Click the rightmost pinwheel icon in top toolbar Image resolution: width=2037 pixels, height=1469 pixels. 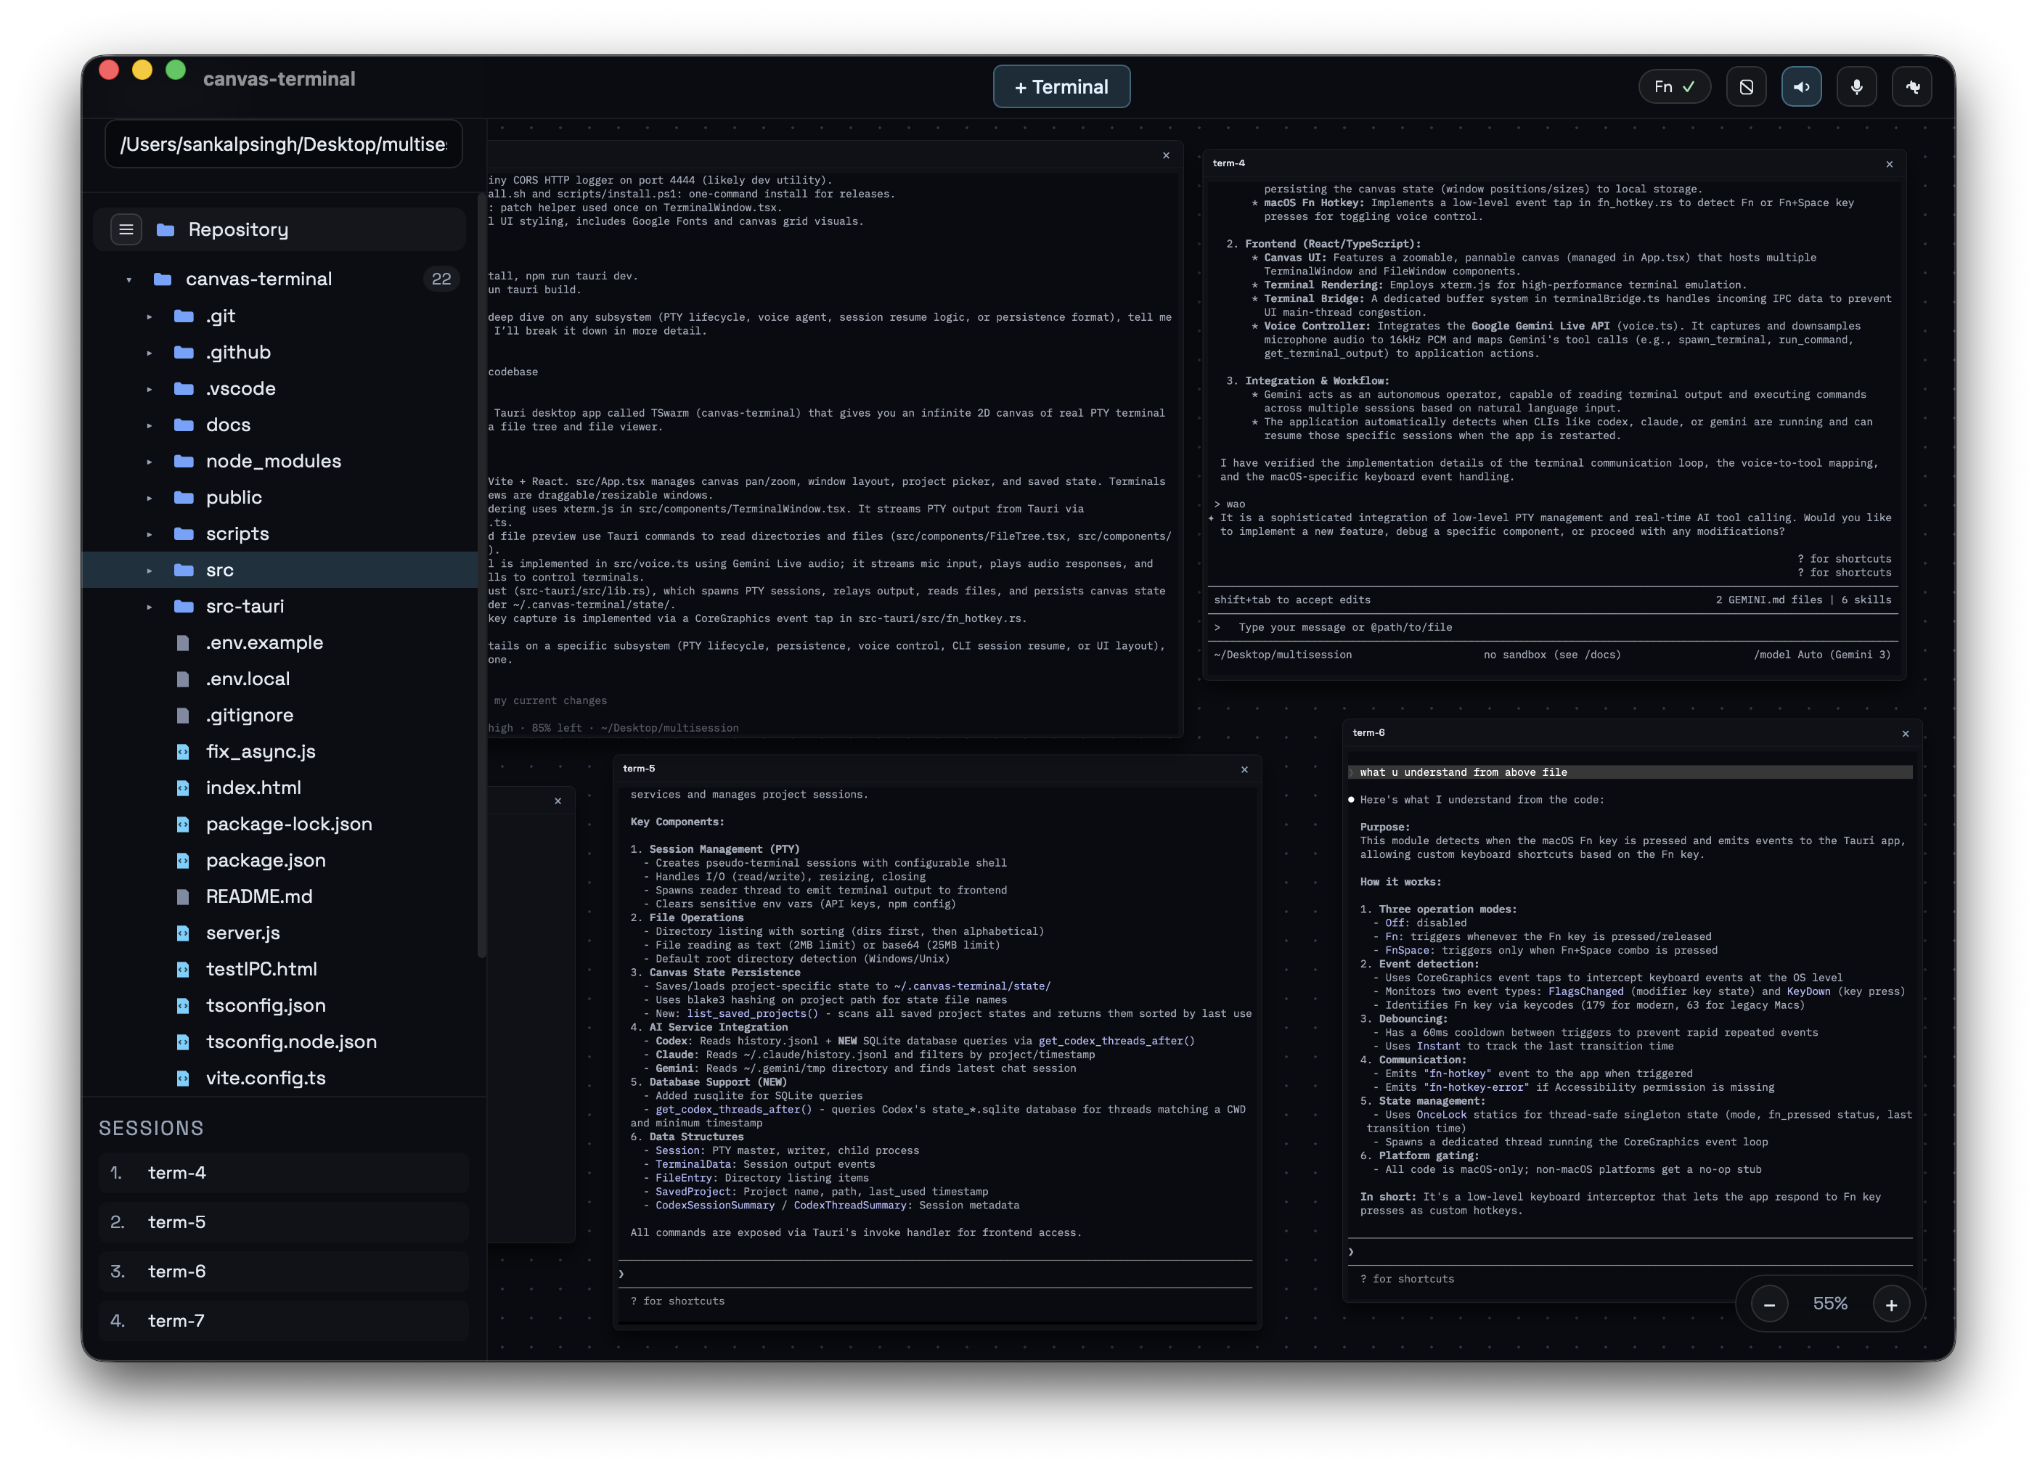pos(1912,87)
